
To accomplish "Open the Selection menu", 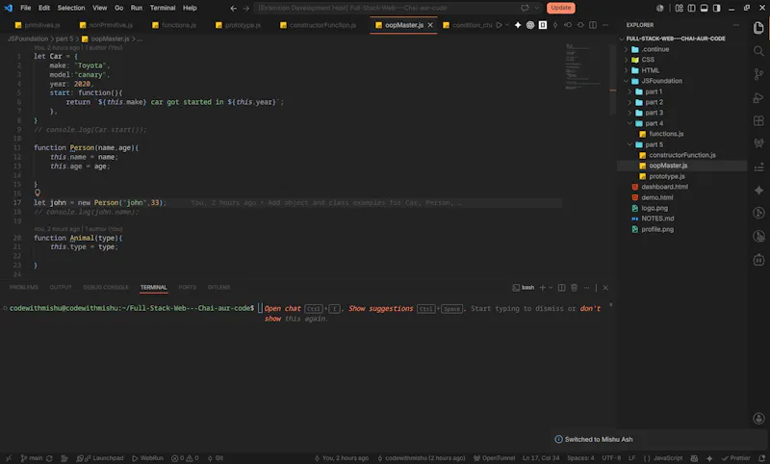I will pos(71,8).
